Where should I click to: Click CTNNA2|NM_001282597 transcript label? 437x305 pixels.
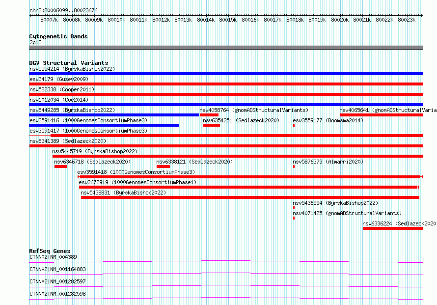coord(57,281)
